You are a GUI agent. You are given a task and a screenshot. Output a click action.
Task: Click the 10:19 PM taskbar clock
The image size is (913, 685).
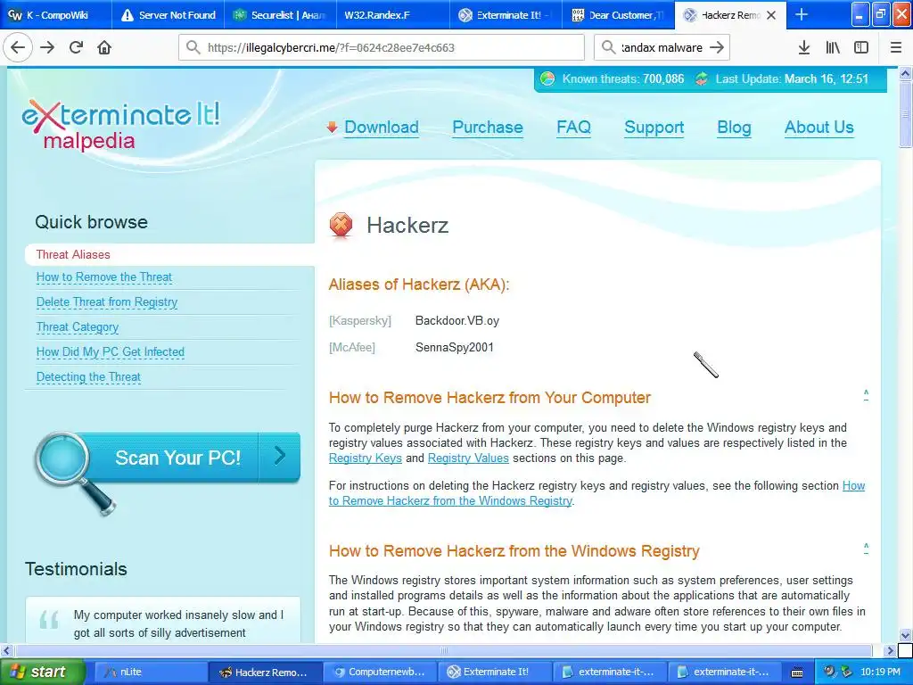point(880,672)
